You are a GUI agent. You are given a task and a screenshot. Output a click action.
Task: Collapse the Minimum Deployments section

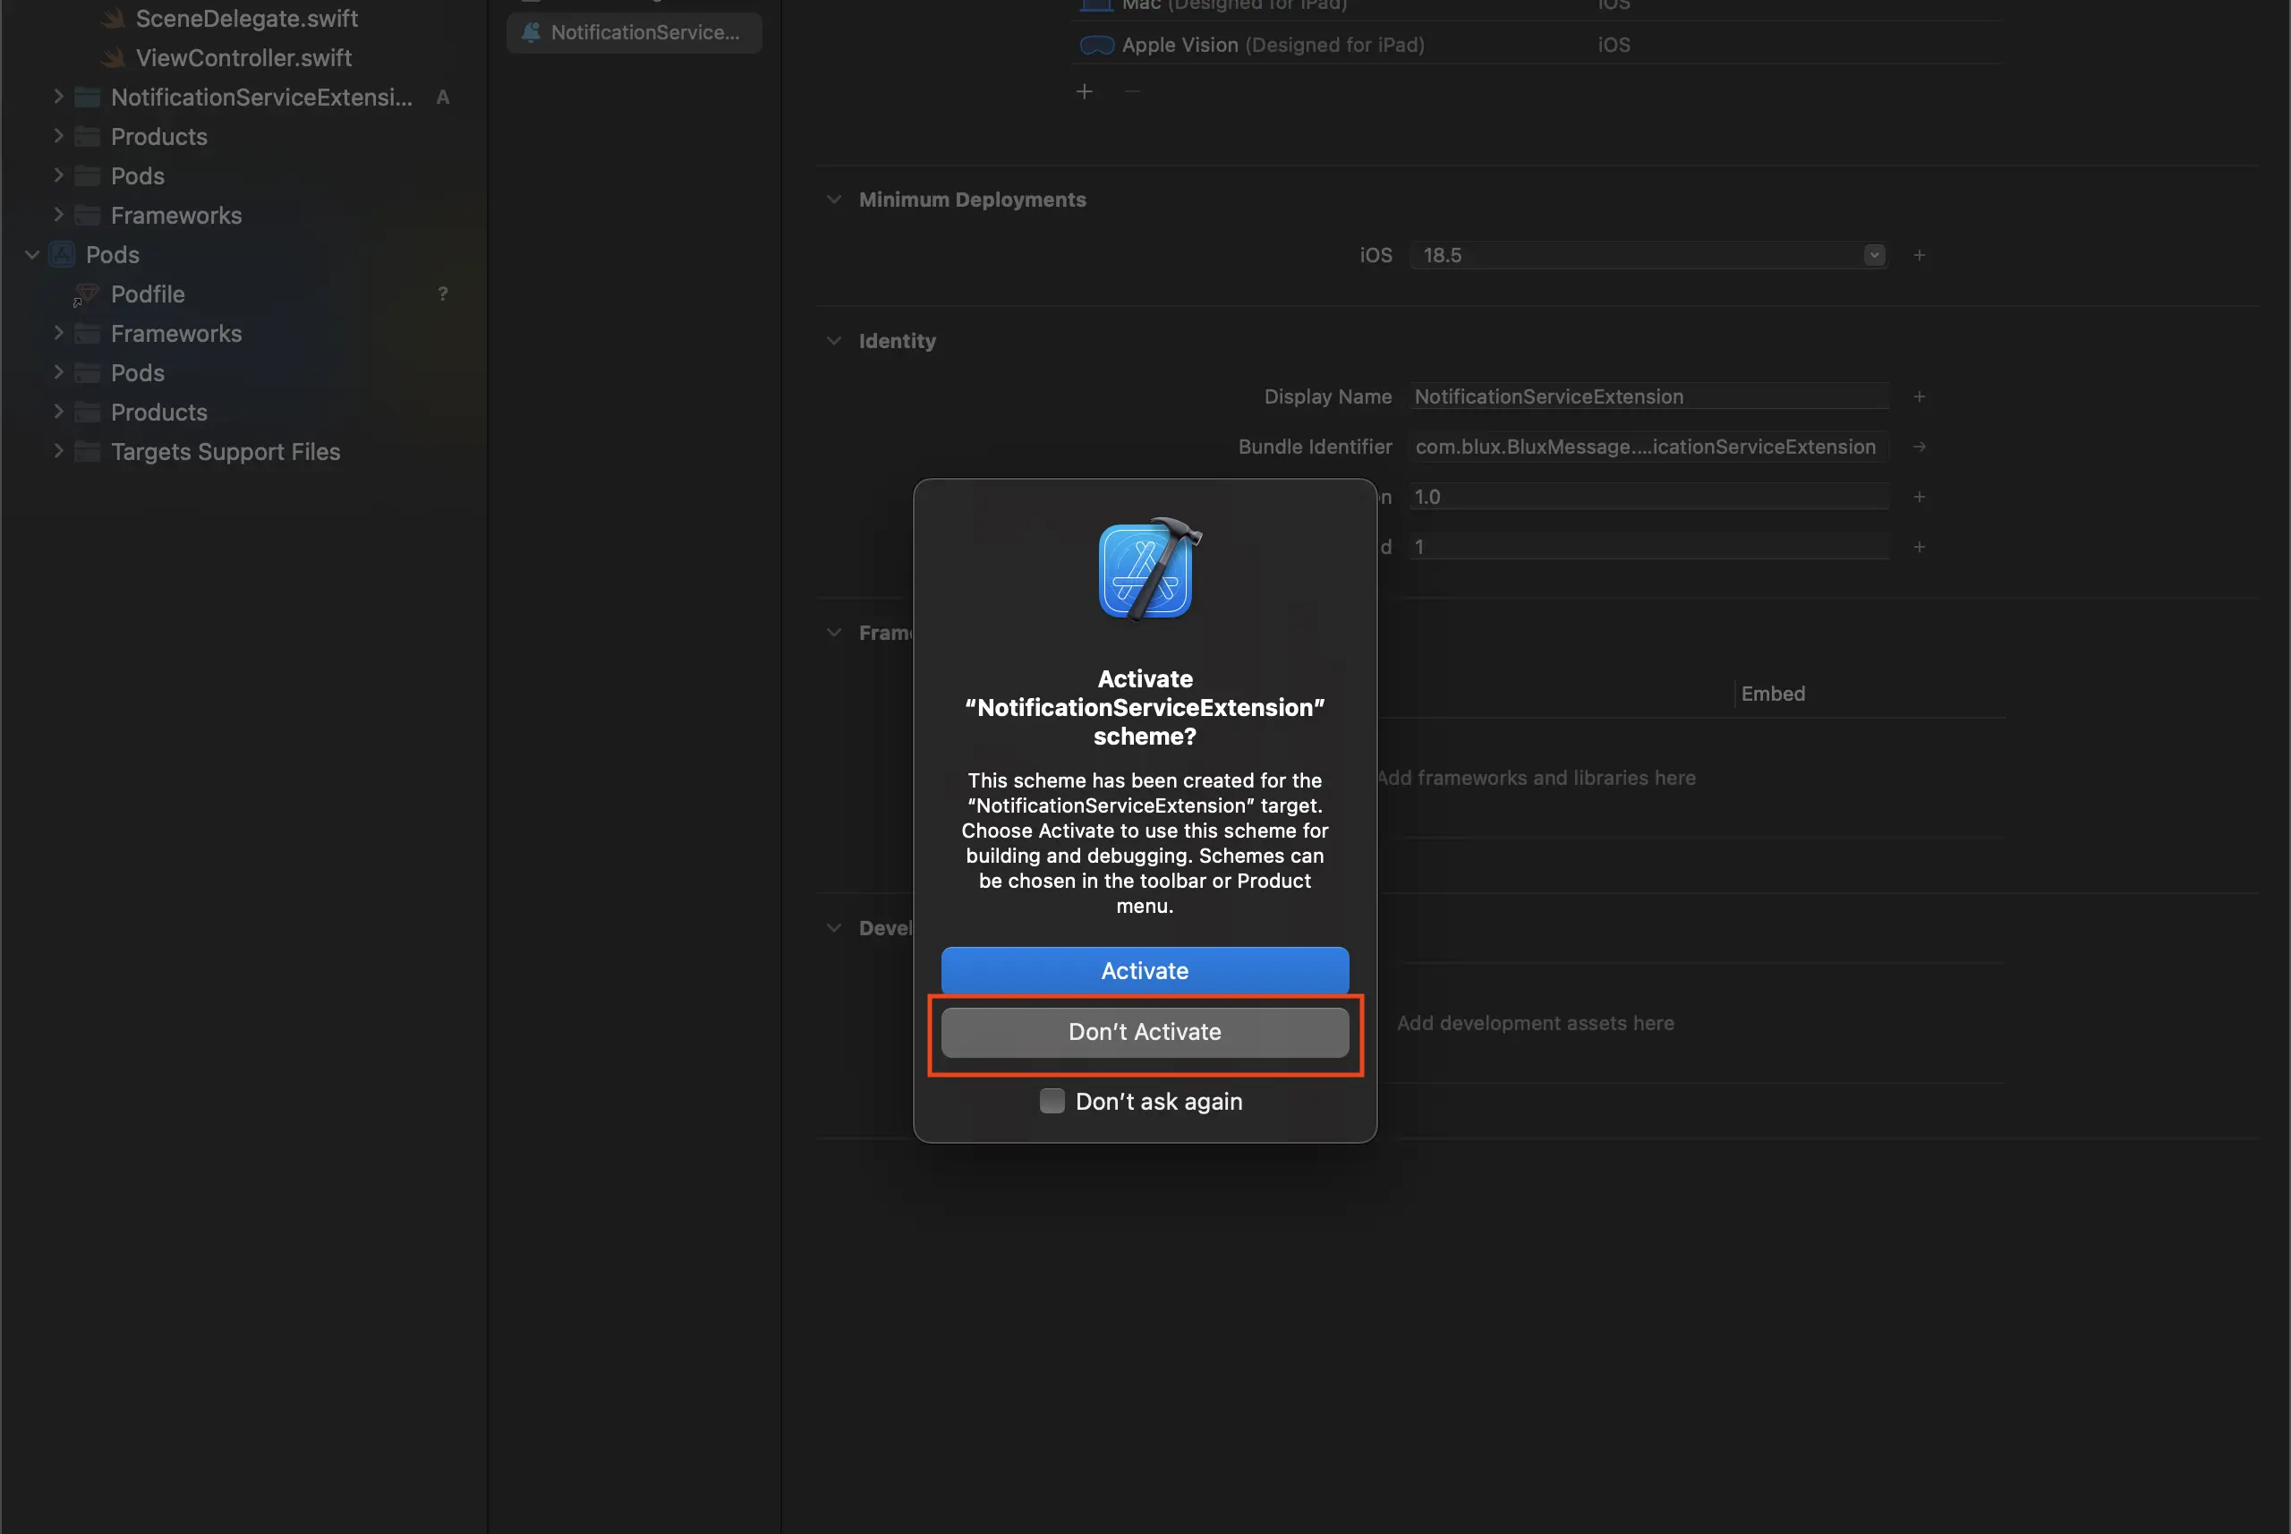pos(833,199)
